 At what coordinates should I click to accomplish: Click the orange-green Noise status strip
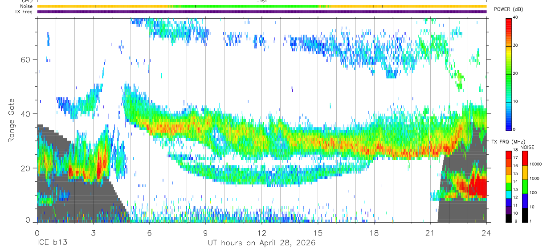click(262, 7)
